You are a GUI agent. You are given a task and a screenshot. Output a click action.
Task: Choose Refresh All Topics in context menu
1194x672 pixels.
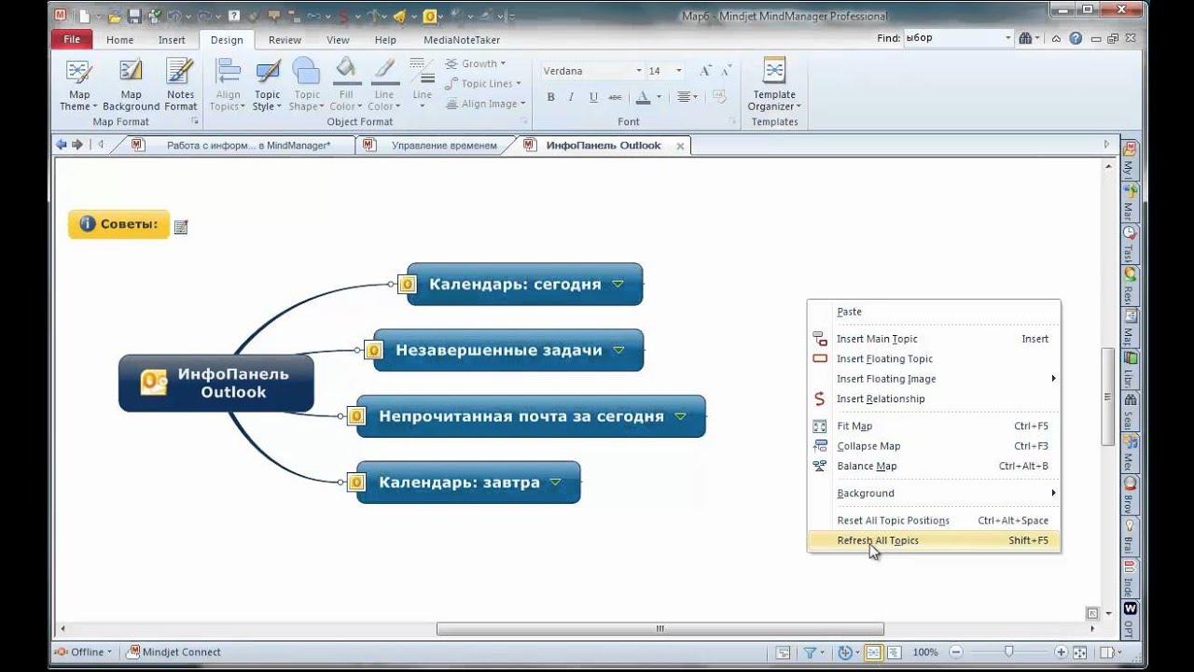(x=934, y=540)
